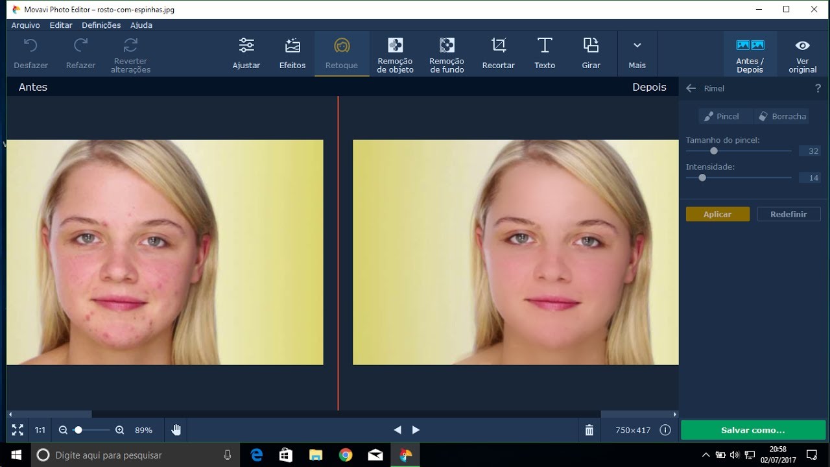830x467 pixels.
Task: Click the trash delete icon
Action: (589, 430)
